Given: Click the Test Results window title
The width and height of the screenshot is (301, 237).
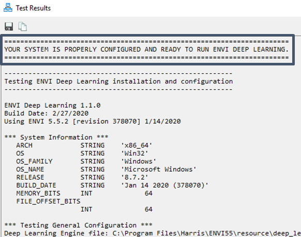Looking at the screenshot, I should click(33, 8).
